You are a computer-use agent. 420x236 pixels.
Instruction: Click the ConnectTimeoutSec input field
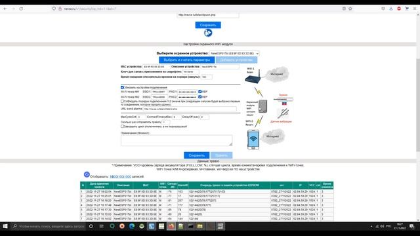[x=177, y=117]
